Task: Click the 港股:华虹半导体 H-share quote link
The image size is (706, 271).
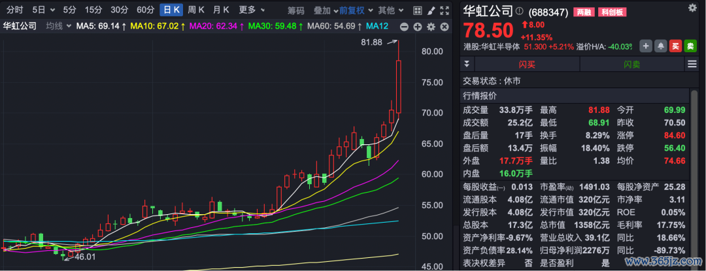Action: click(x=492, y=46)
